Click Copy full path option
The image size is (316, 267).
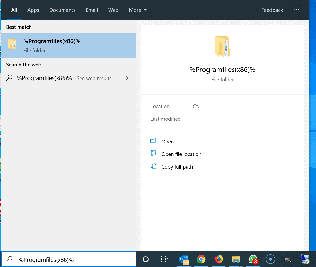177,167
